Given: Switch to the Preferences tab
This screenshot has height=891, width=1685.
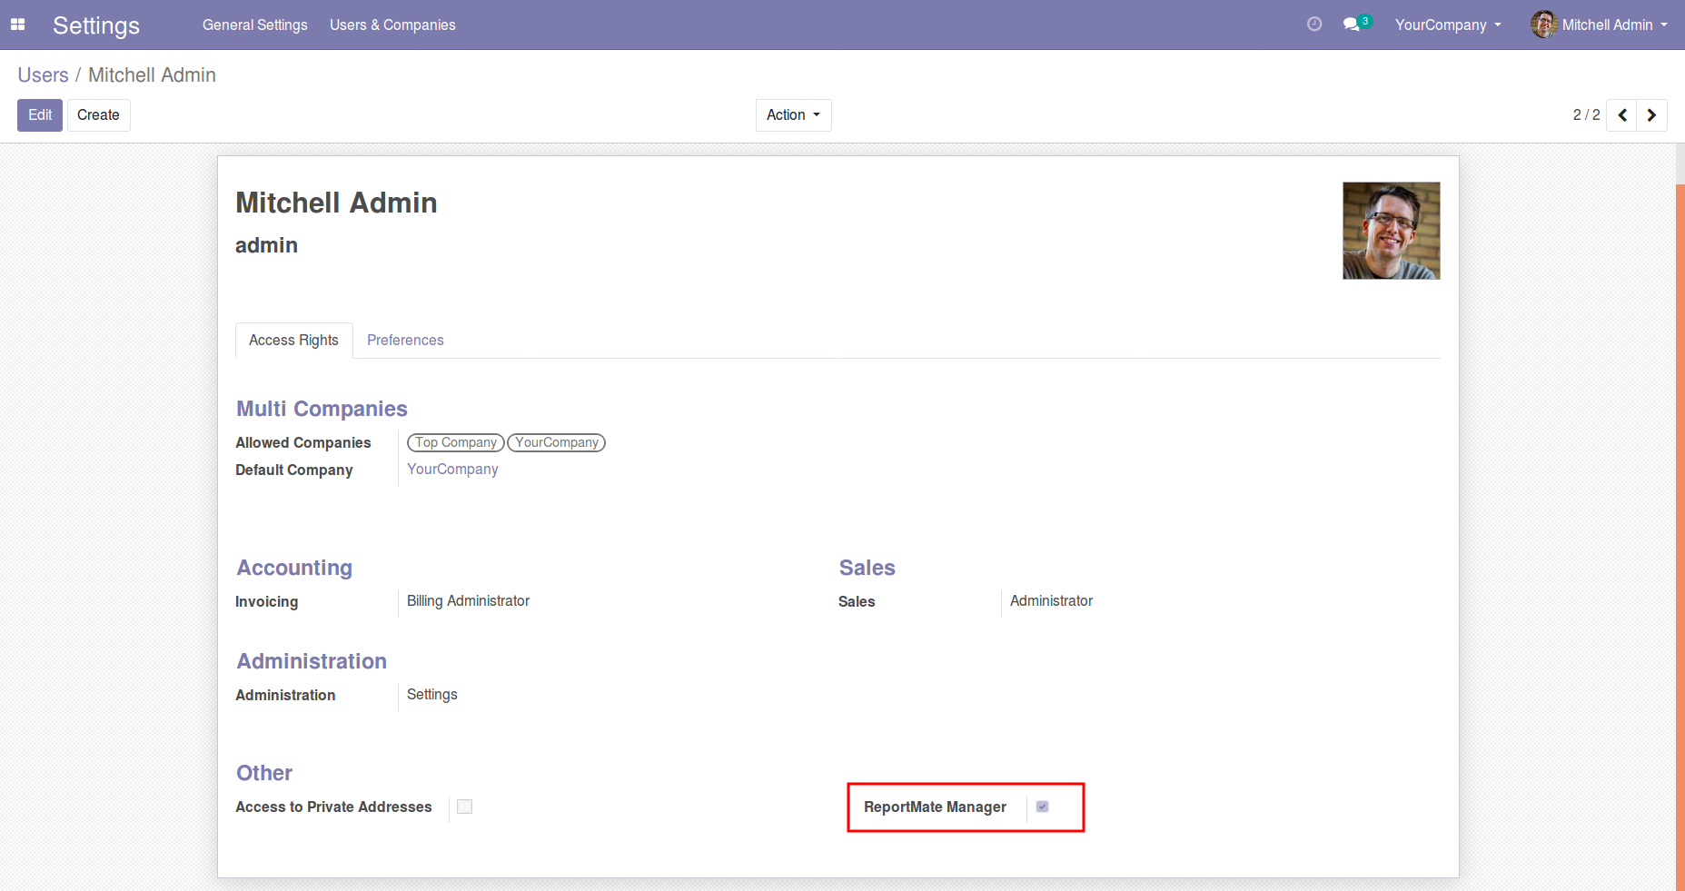Looking at the screenshot, I should [405, 340].
